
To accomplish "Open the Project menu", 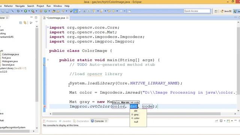I will tap(40, 6).
